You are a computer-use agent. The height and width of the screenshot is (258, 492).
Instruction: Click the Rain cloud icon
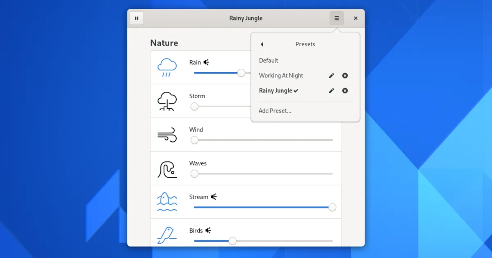click(x=167, y=68)
